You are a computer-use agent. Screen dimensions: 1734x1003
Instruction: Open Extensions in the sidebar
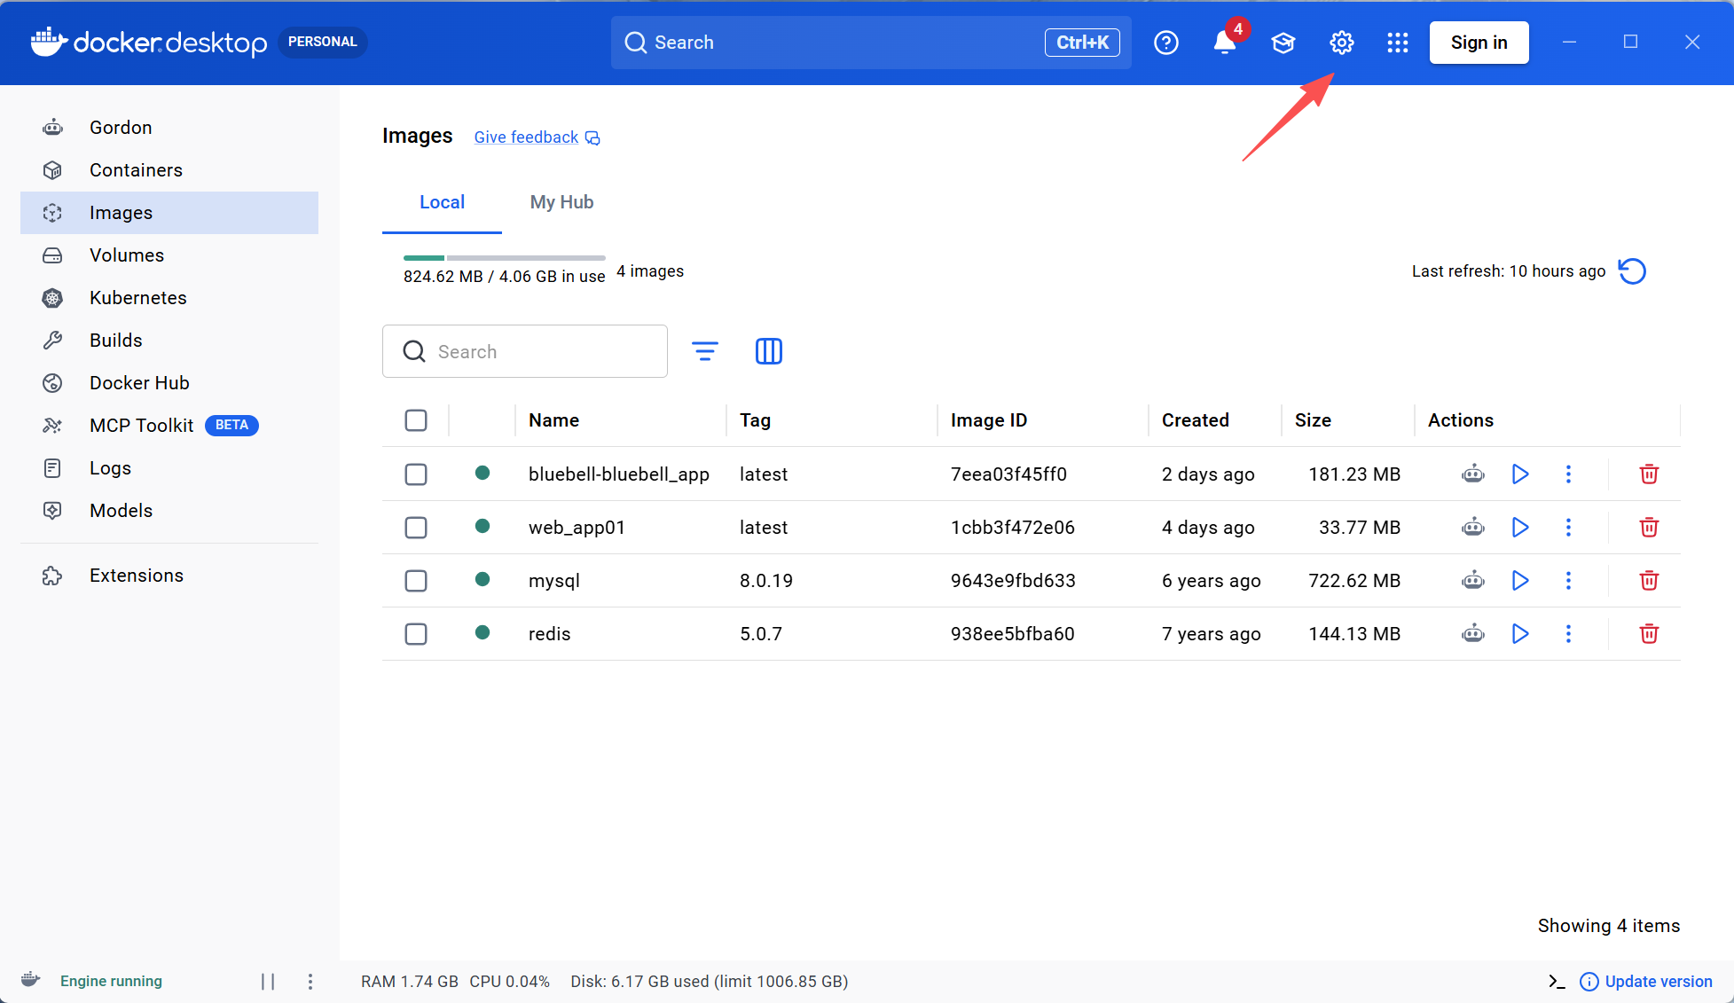[169, 576]
